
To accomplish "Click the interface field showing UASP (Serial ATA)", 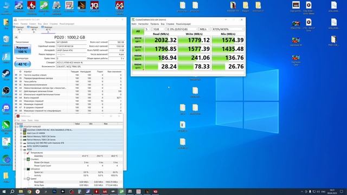I will pyautogui.click(x=71, y=50).
